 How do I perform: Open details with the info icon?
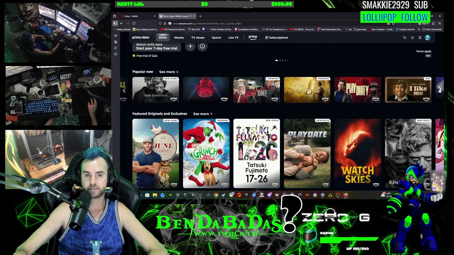click(x=202, y=46)
